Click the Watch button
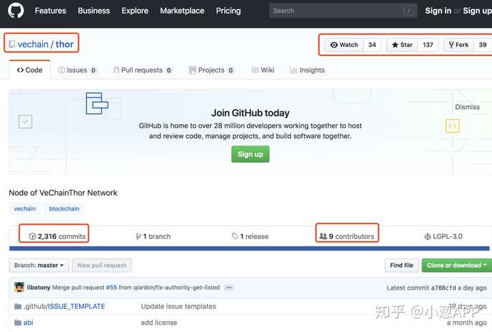The image size is (492, 332). coord(344,45)
